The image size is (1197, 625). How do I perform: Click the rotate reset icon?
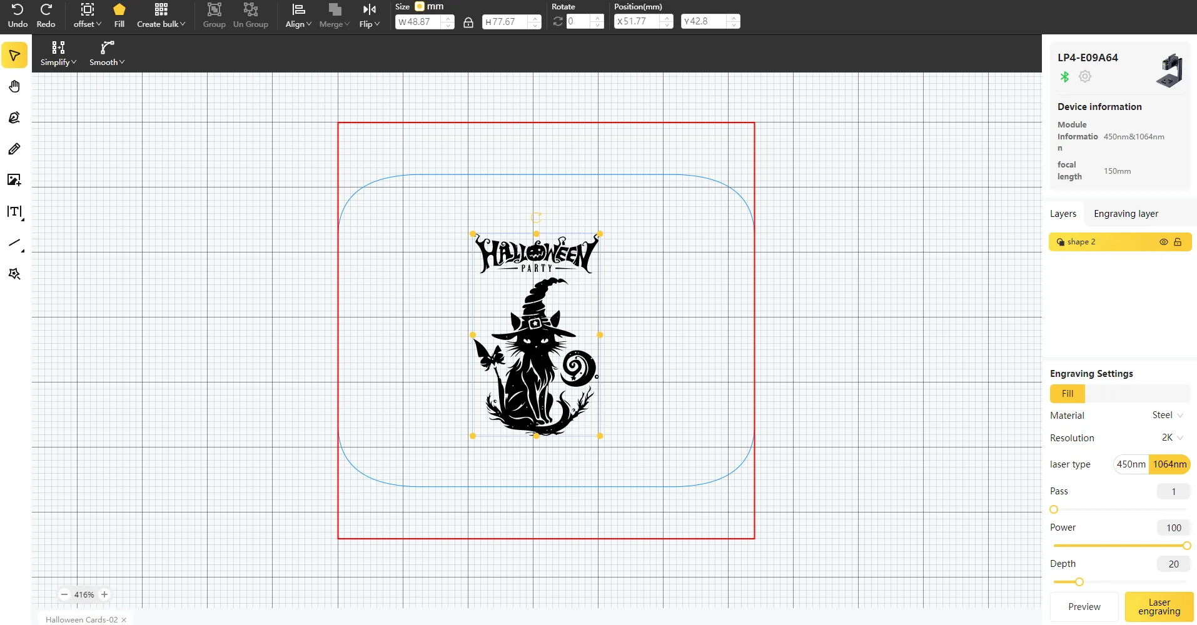[558, 21]
